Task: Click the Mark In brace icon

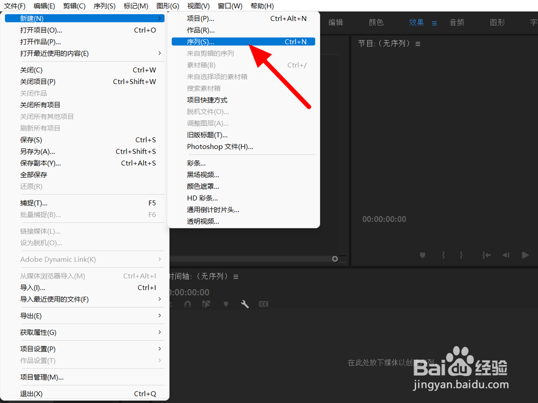Action: (x=443, y=255)
